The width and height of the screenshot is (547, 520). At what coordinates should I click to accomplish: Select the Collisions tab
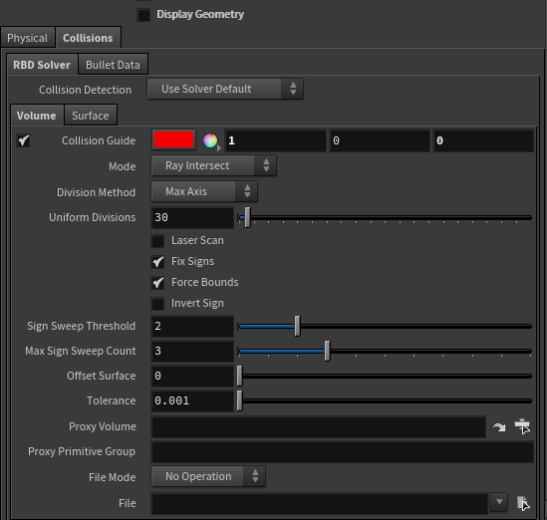point(88,38)
